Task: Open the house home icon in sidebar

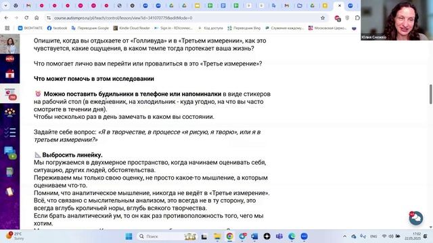Action: point(10,74)
